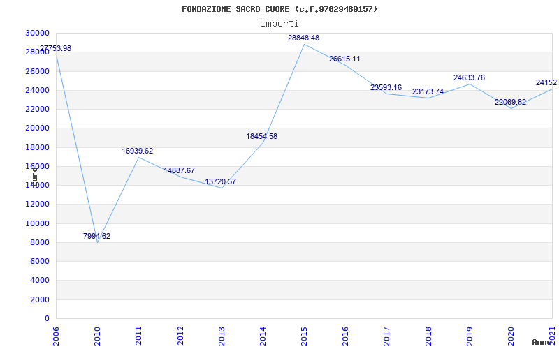The width and height of the screenshot is (559, 349).
Task: Click the 27753.98 data label
Action: (55, 48)
